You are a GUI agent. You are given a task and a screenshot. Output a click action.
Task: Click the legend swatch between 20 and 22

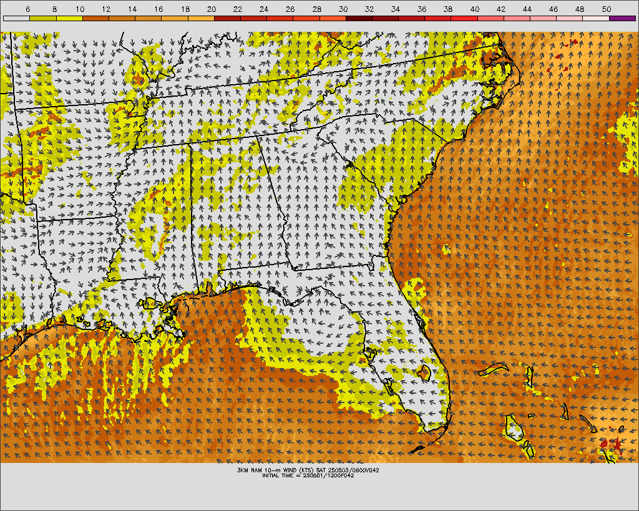pyautogui.click(x=227, y=18)
